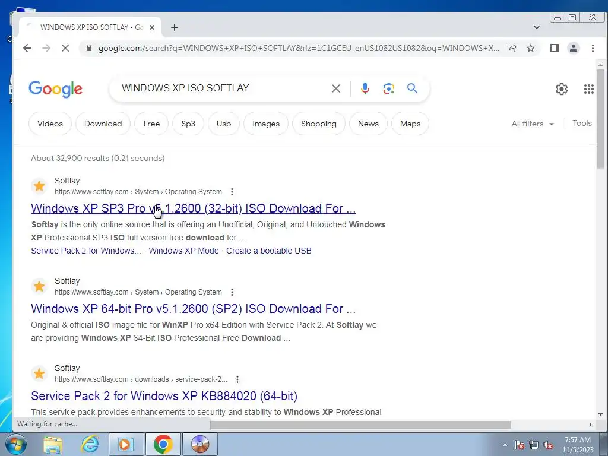
Task: Click horizontal scrollbar right arrow
Action: point(591,425)
